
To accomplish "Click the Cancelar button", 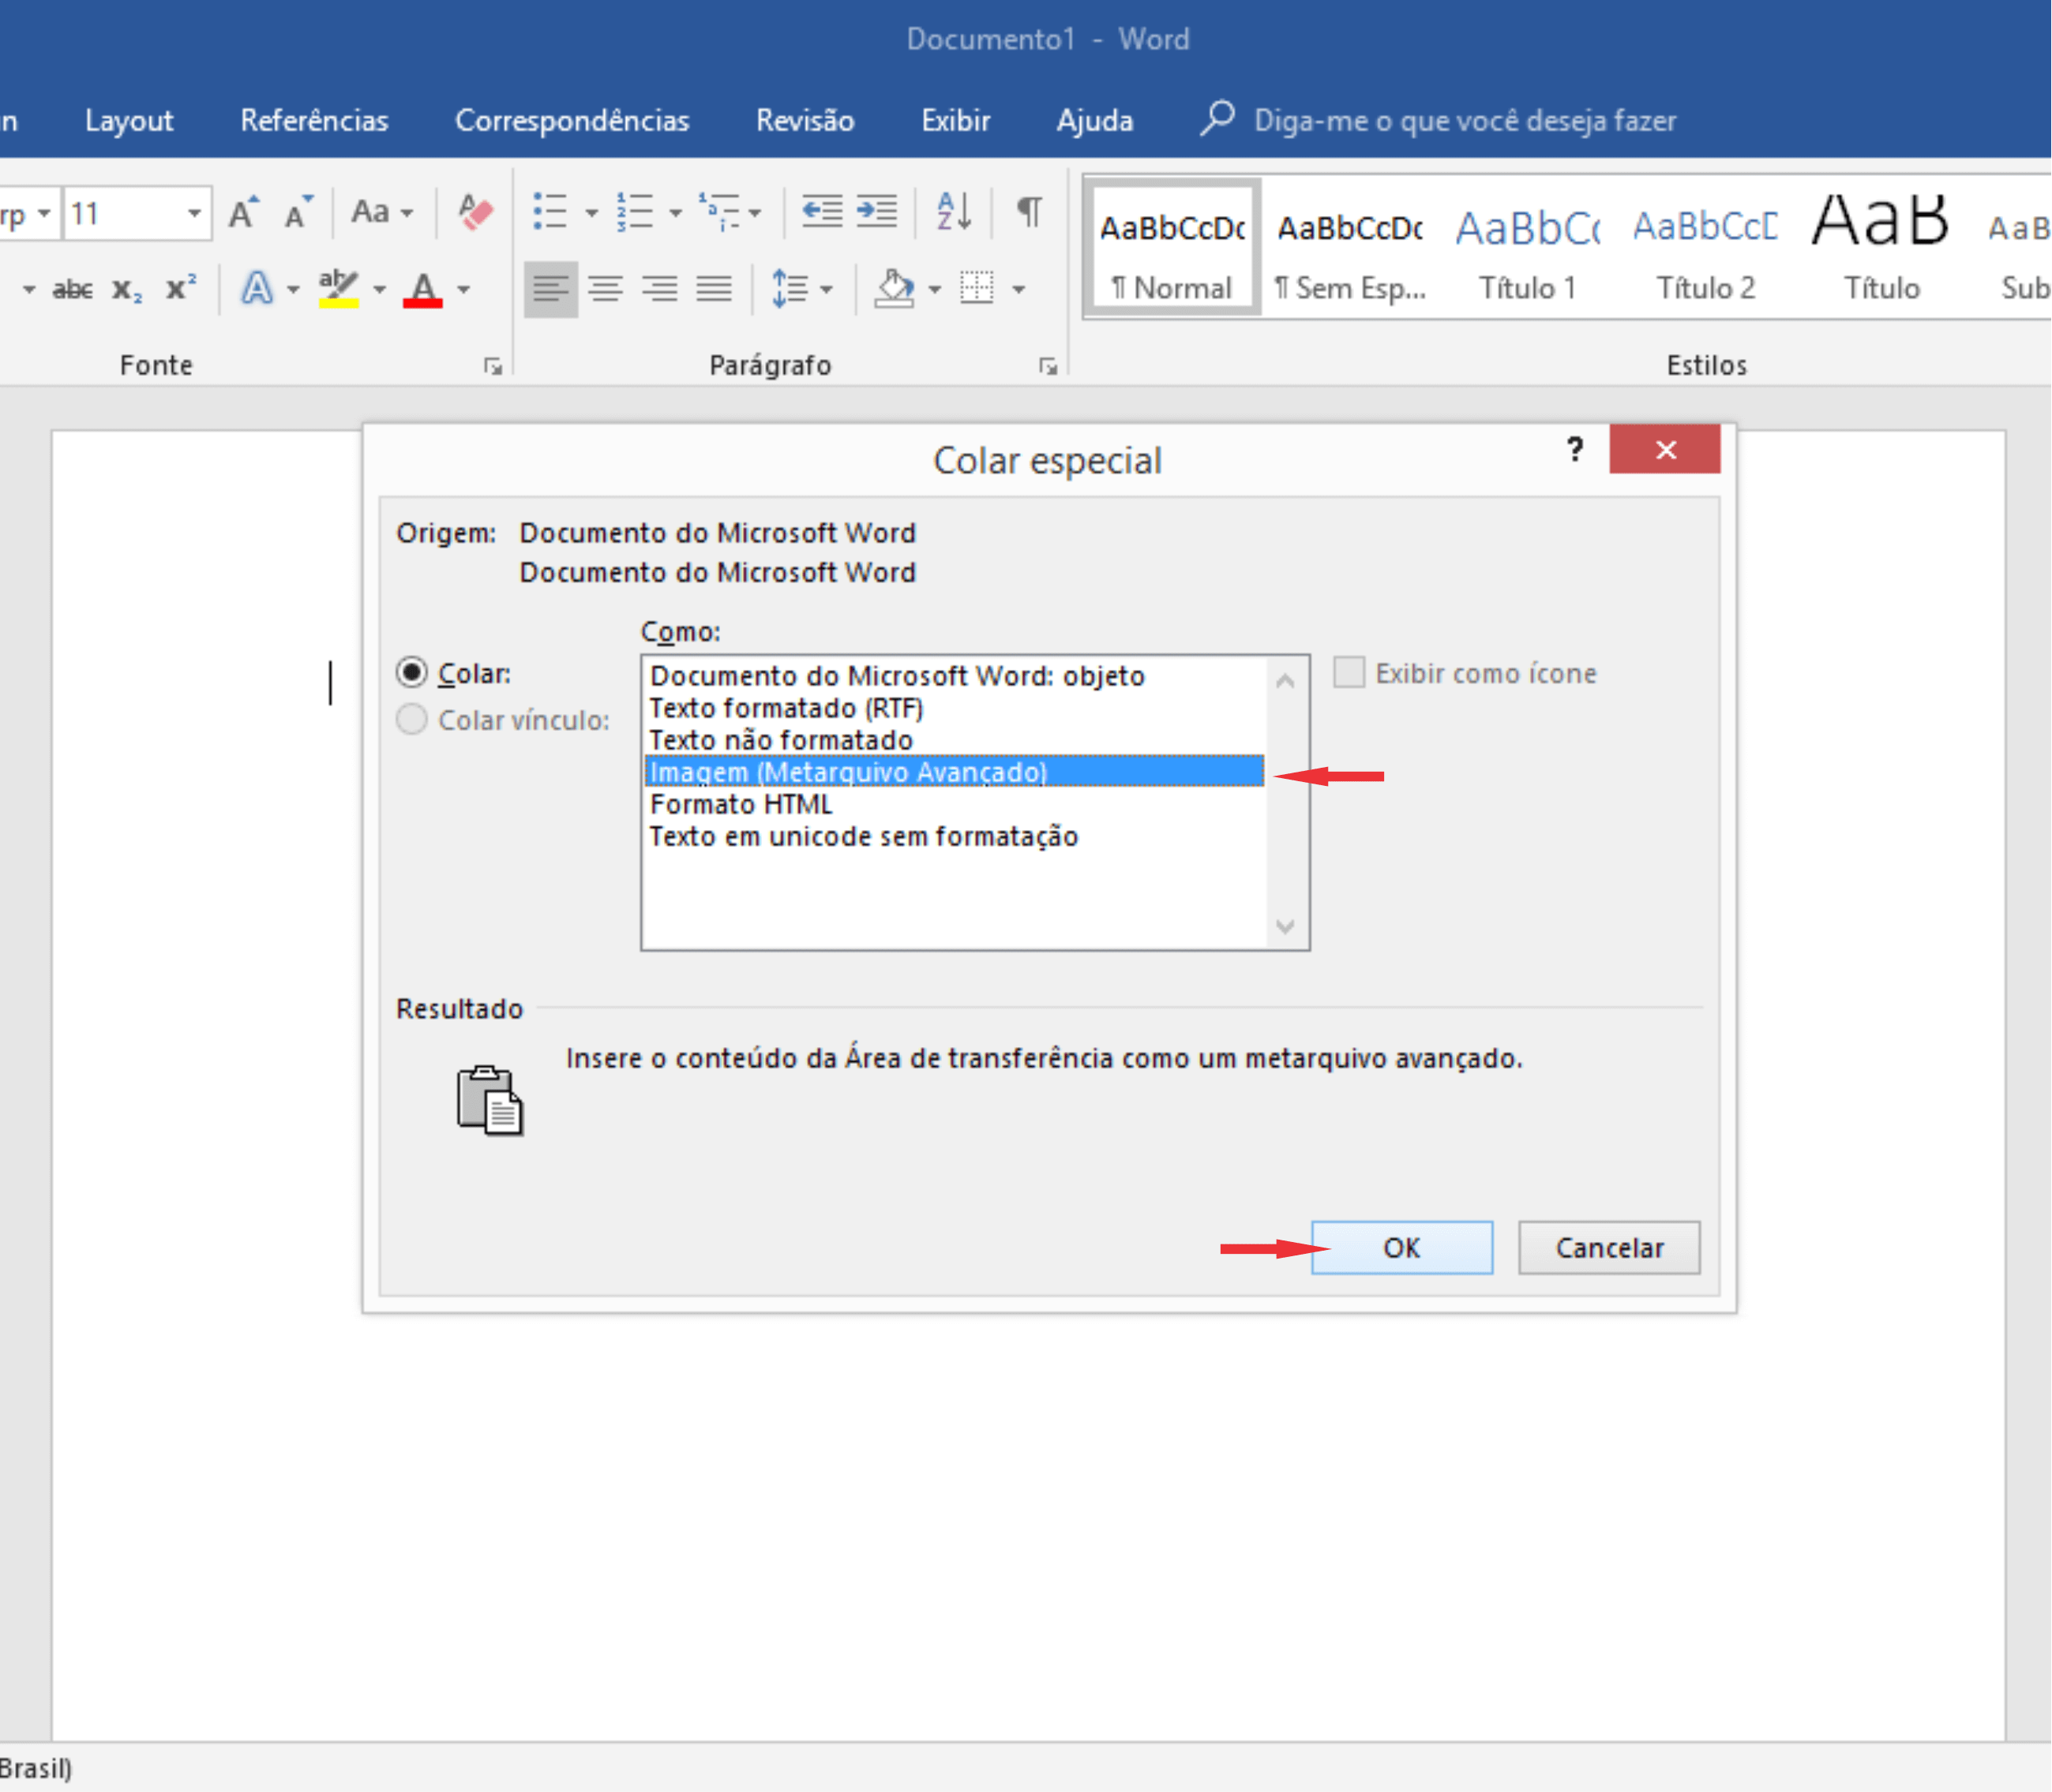I will point(1607,1247).
